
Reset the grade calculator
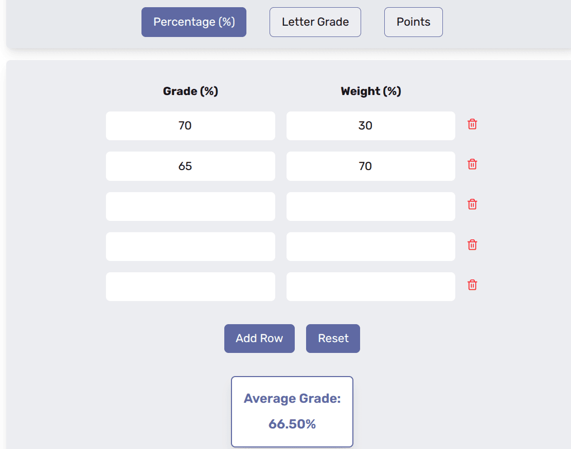coord(332,338)
